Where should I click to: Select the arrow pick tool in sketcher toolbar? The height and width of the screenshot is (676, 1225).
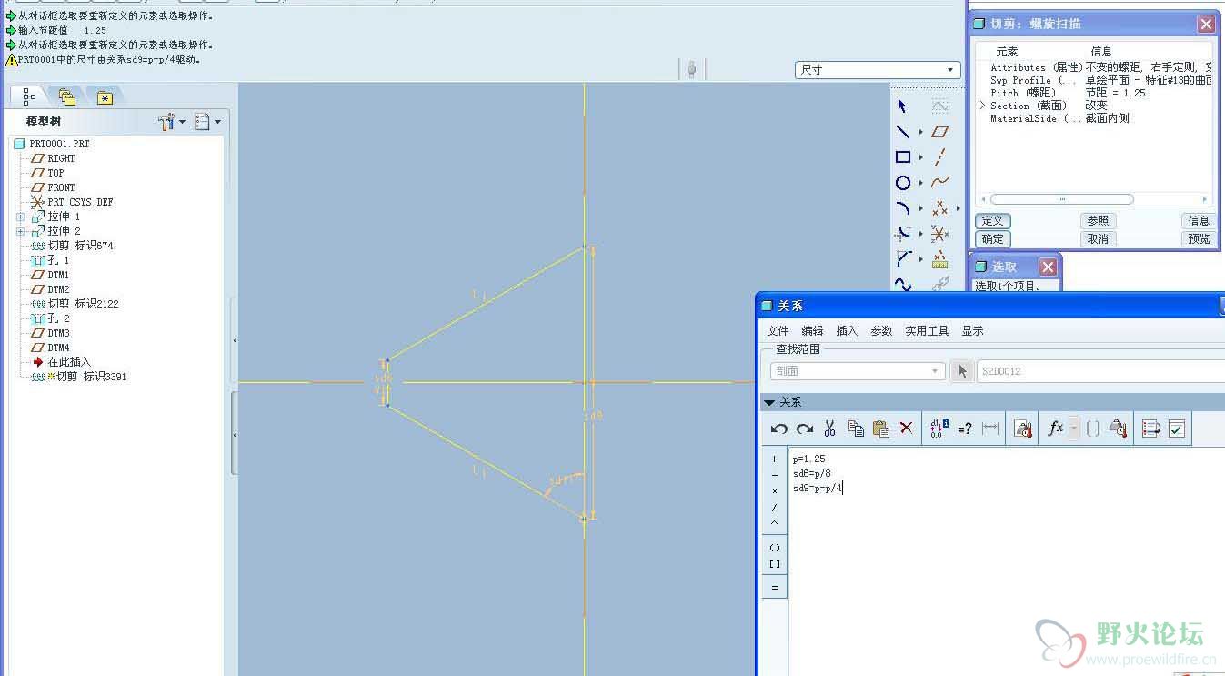point(902,106)
